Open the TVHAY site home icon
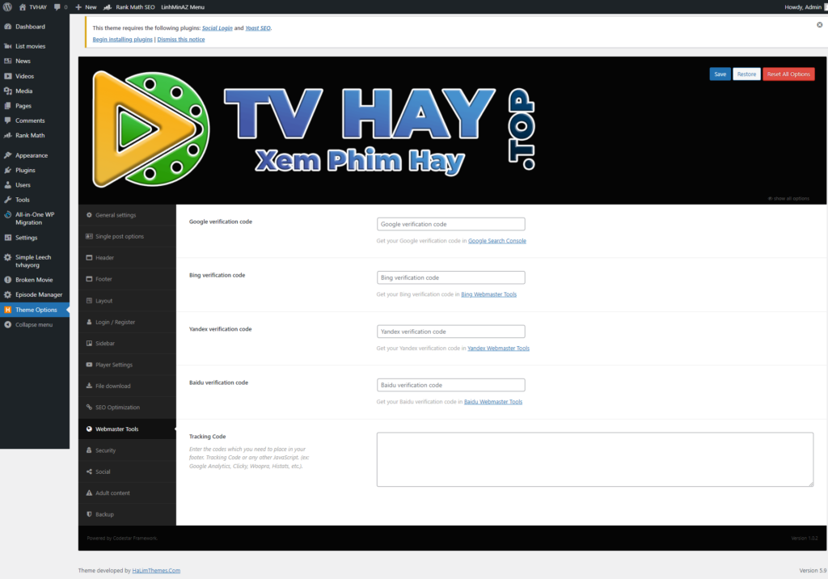 coord(22,6)
